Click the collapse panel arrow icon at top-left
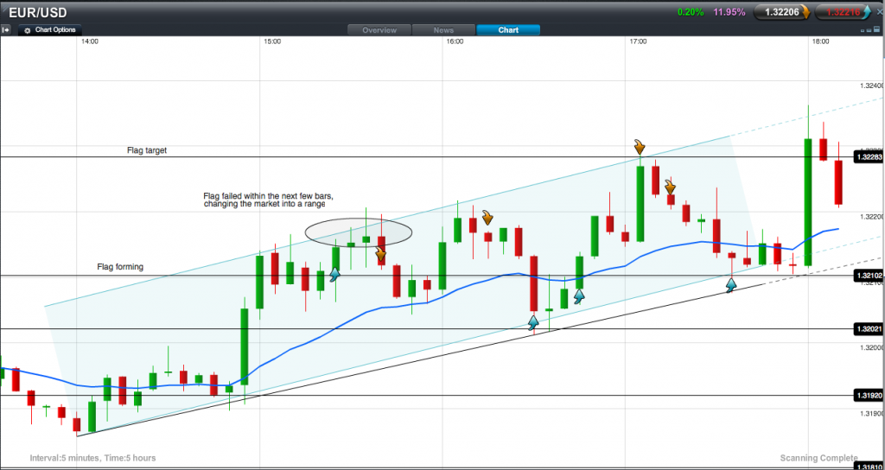 tap(6, 29)
